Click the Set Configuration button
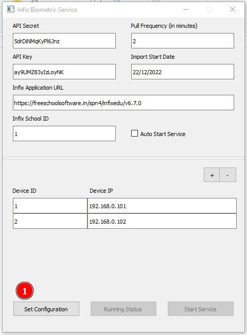 point(46,309)
